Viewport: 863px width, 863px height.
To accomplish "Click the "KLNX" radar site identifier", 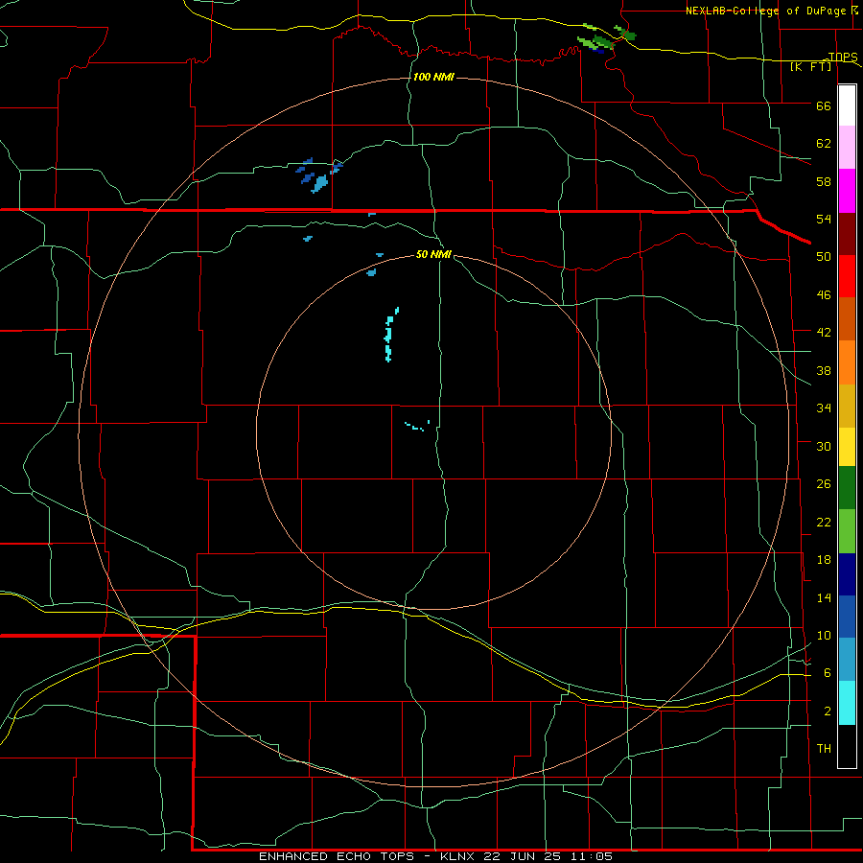I will 459,856.
